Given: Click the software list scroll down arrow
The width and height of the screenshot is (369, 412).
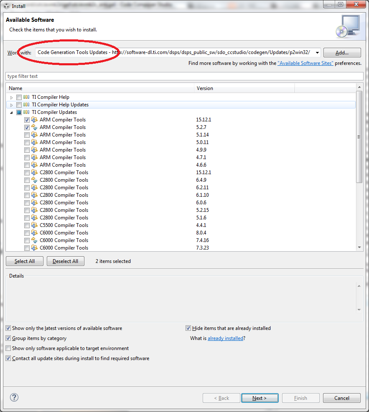Looking at the screenshot, I should click(x=359, y=247).
